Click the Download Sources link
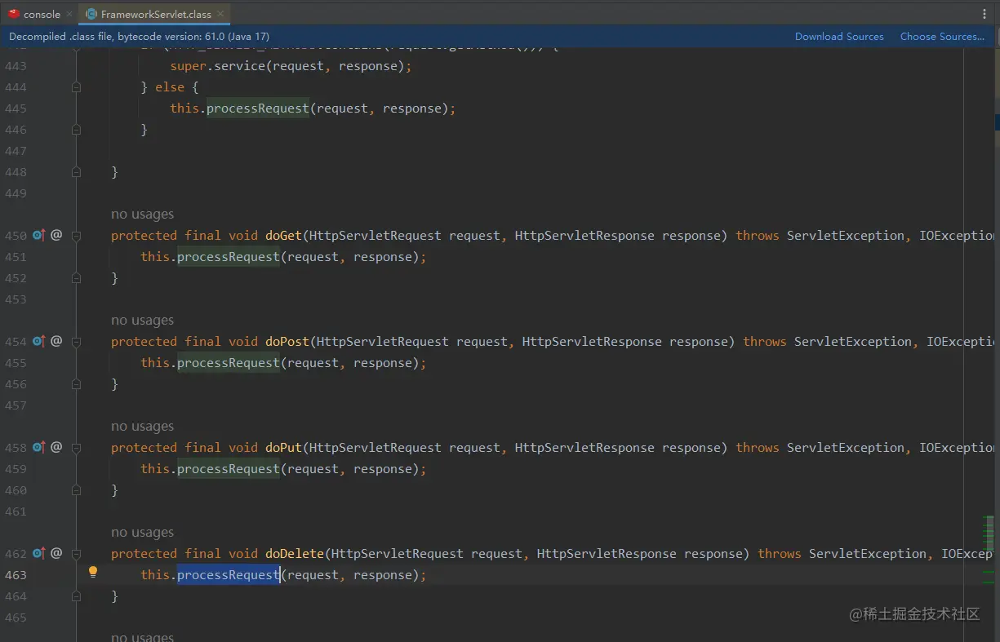Screen dimensions: 1000x642 [839, 37]
